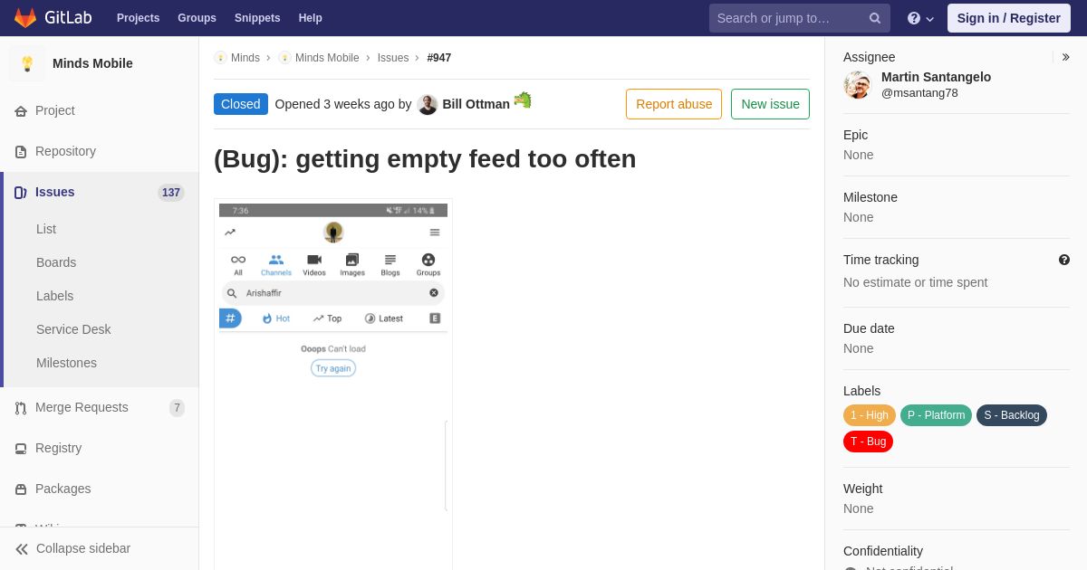Image resolution: width=1087 pixels, height=570 pixels.
Task: Open the issues List submenu item
Action: (46, 229)
